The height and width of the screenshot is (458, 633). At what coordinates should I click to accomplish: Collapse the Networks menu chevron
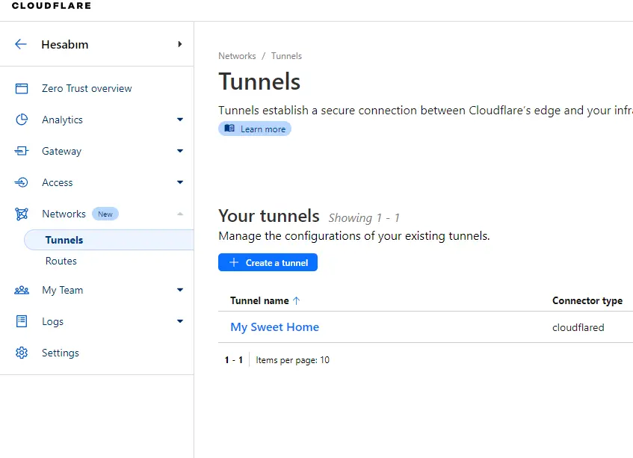click(180, 214)
